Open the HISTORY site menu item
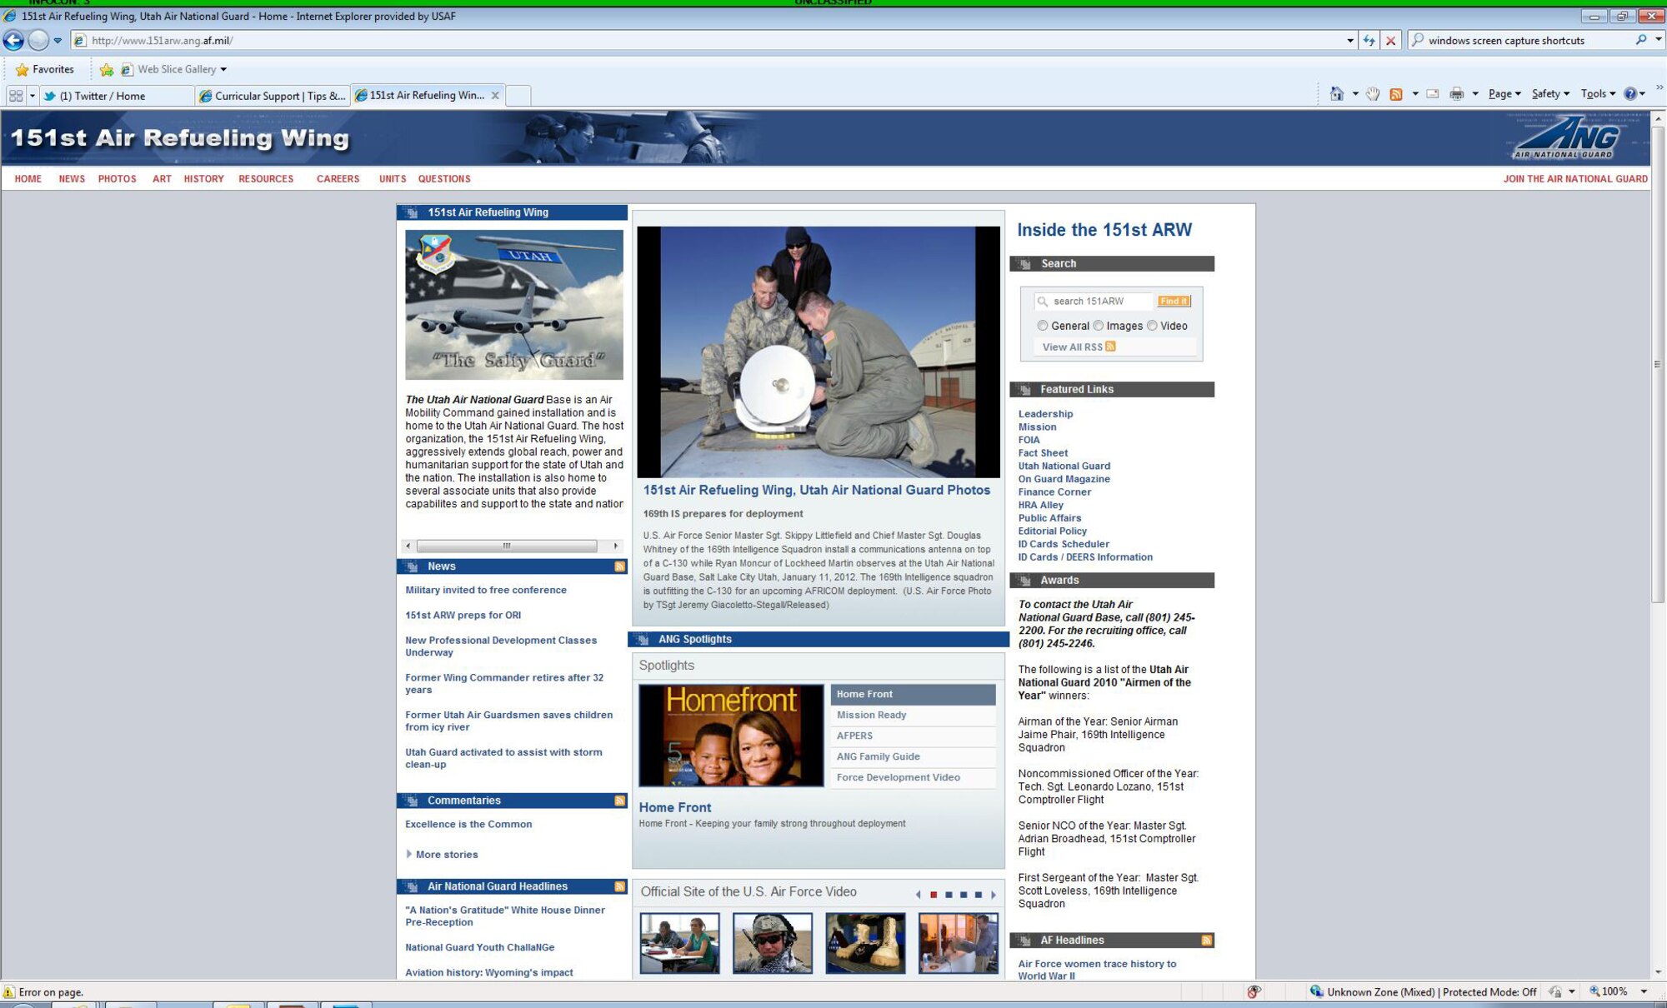The image size is (1667, 1008). click(203, 179)
